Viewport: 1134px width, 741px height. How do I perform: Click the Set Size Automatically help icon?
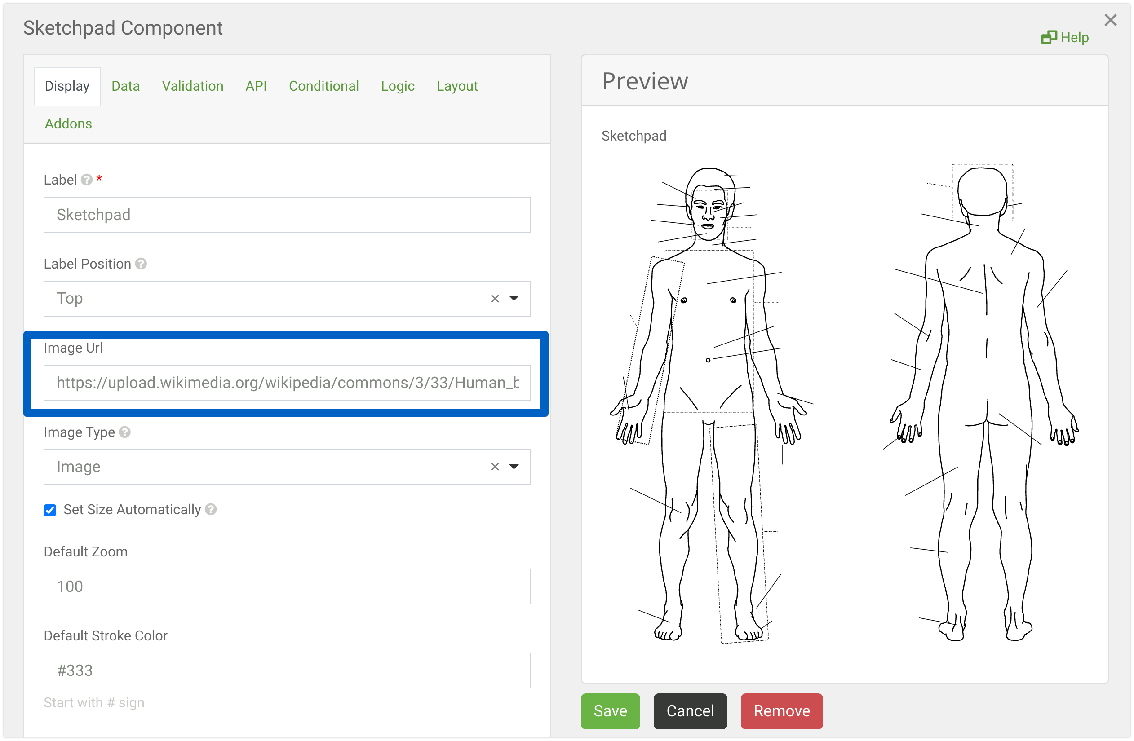[x=211, y=510]
